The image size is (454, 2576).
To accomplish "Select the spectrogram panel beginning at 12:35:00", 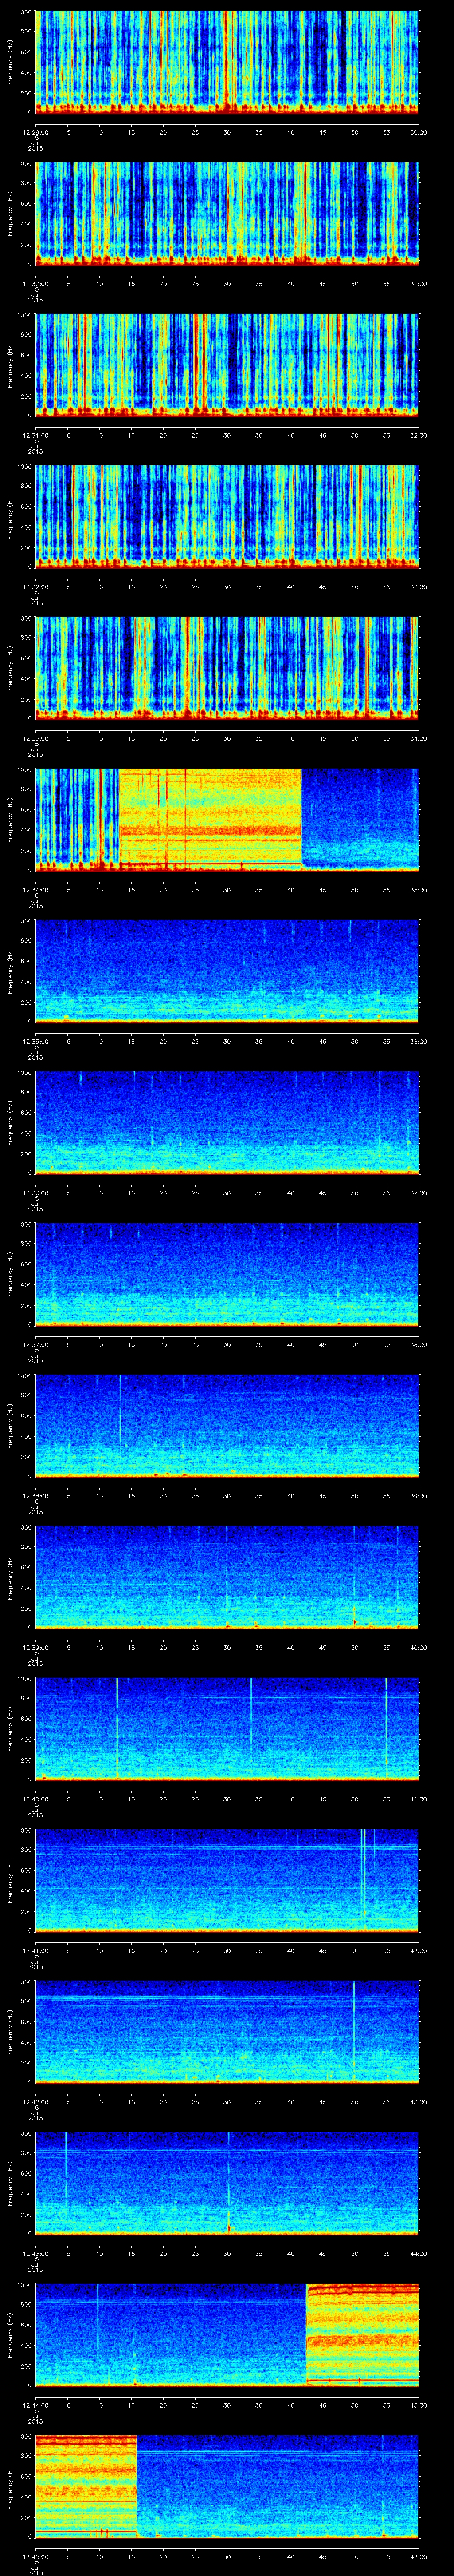I will (227, 971).
